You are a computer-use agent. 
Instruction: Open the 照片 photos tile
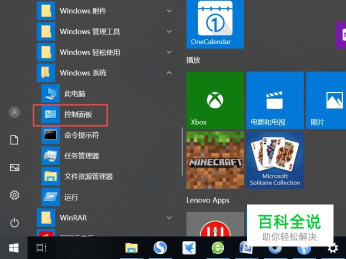click(x=326, y=100)
